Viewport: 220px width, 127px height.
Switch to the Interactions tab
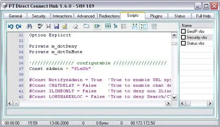point(62,16)
